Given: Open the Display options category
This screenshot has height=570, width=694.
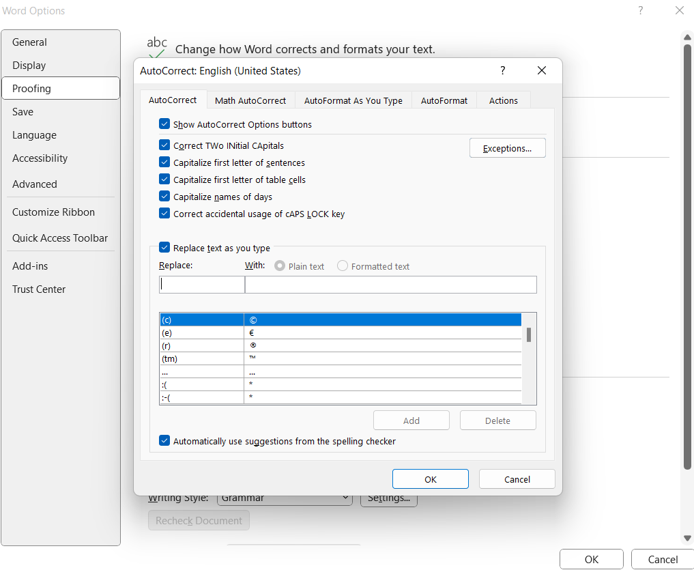Looking at the screenshot, I should pyautogui.click(x=61, y=65).
